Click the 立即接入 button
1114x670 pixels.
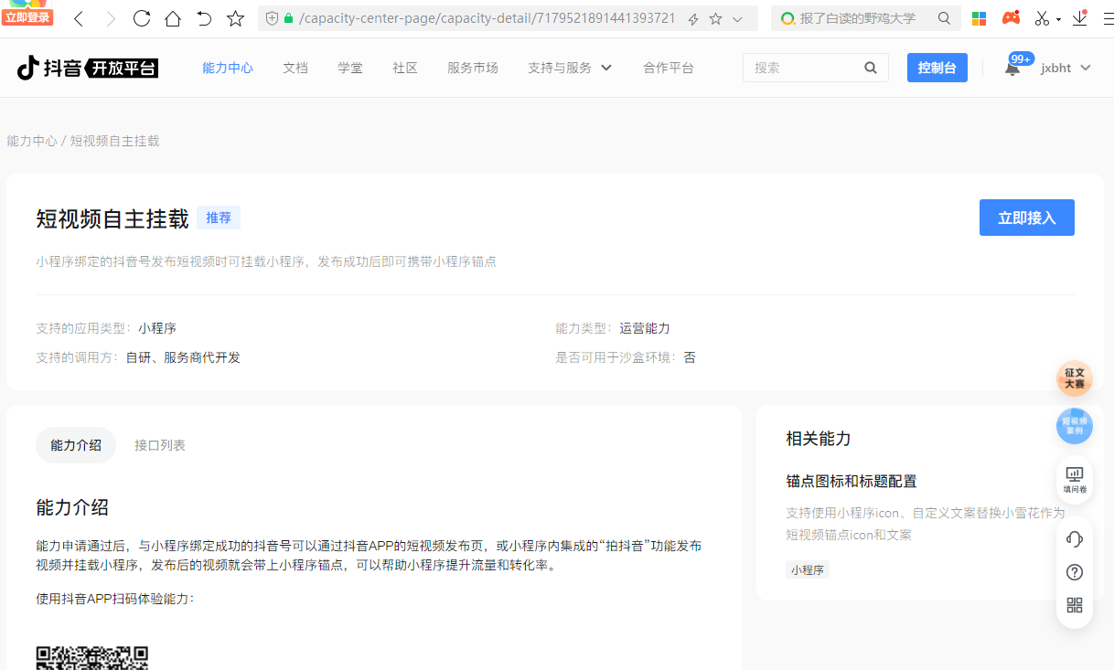tap(1026, 218)
